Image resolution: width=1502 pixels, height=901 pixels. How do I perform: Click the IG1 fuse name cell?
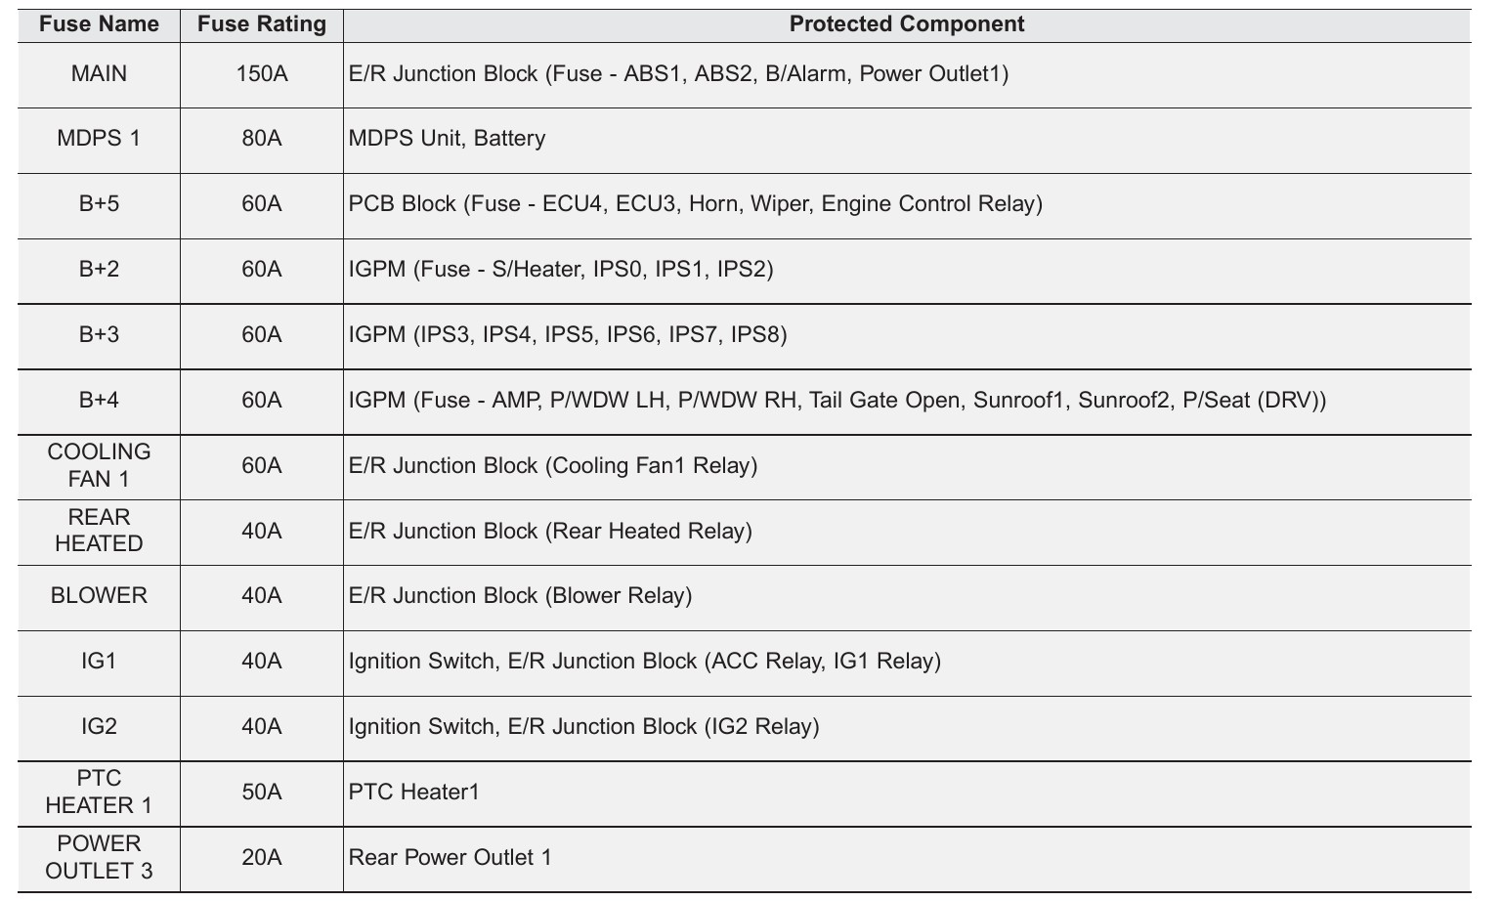tap(99, 662)
